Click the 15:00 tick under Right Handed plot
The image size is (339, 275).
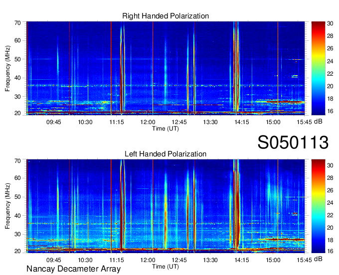tap(273, 122)
